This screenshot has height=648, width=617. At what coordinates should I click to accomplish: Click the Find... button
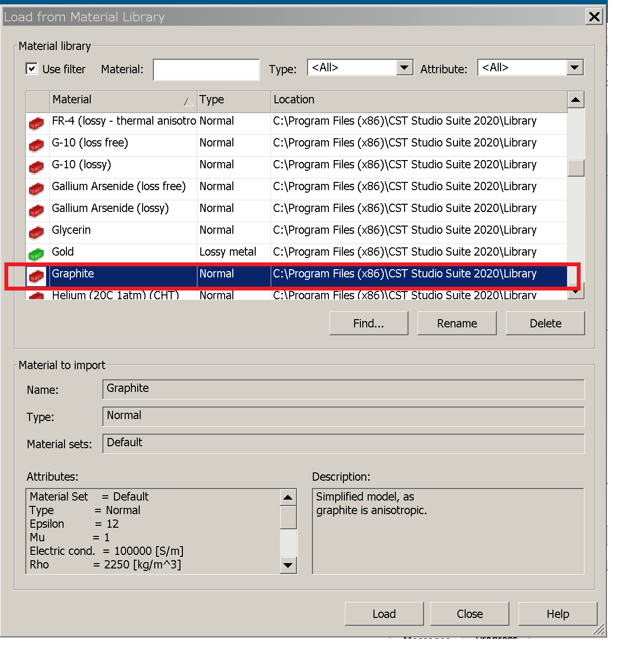click(x=369, y=323)
